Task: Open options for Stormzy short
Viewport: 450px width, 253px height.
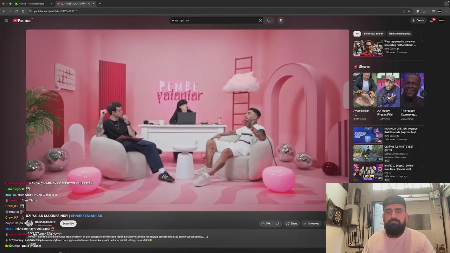Action: (421, 112)
